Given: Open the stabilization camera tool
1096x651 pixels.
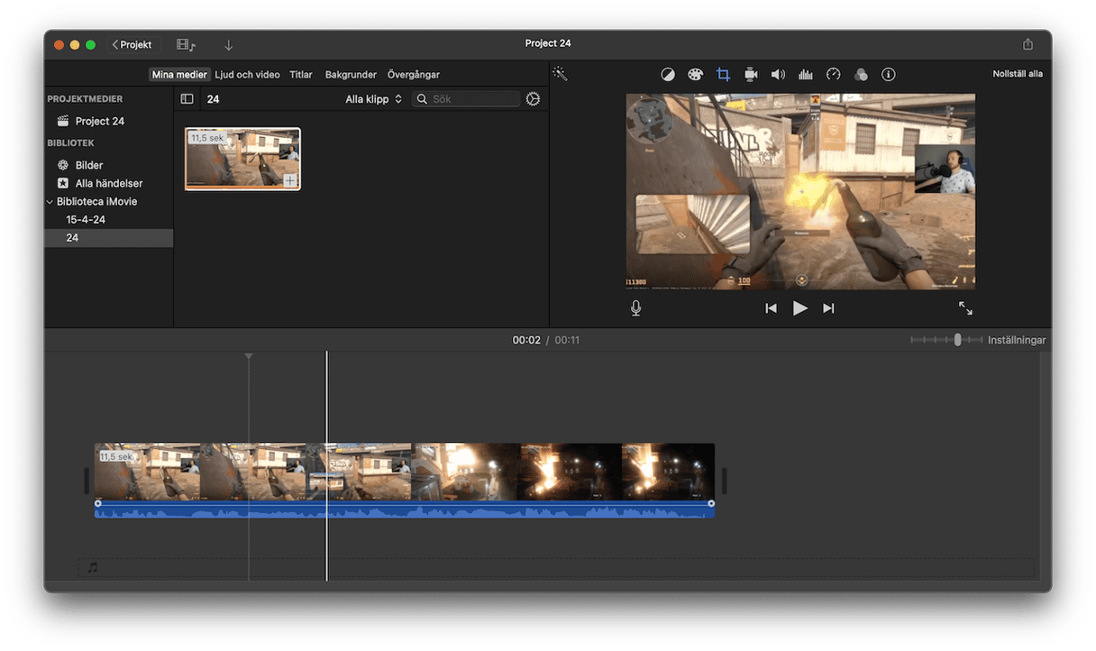Looking at the screenshot, I should 751,74.
